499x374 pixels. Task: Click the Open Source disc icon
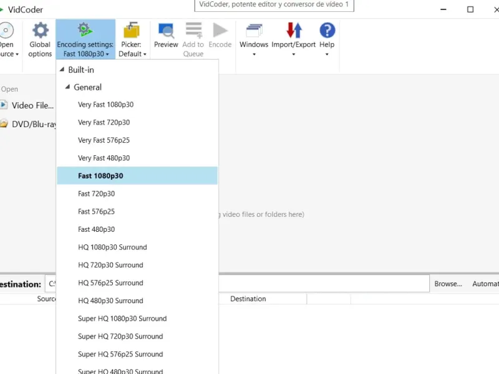point(6,30)
